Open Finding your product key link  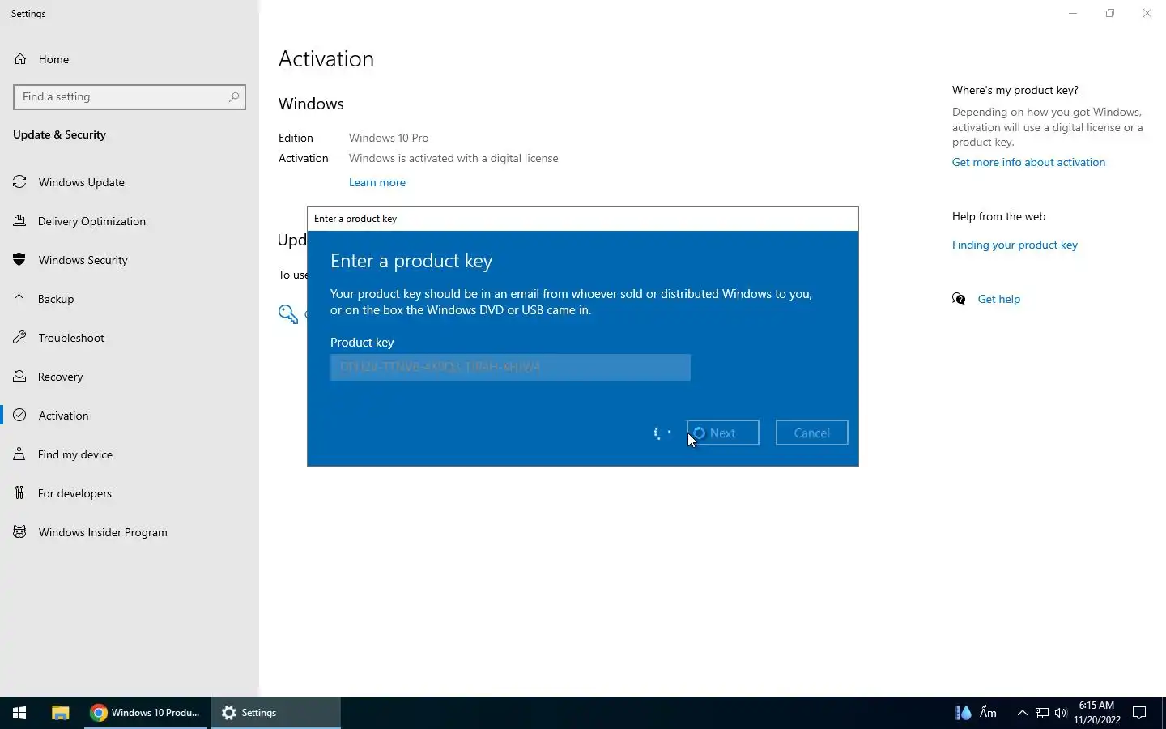tap(1015, 245)
